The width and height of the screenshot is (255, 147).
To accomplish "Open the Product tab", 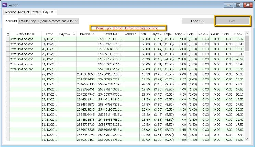I will pyautogui.click(x=24, y=12).
